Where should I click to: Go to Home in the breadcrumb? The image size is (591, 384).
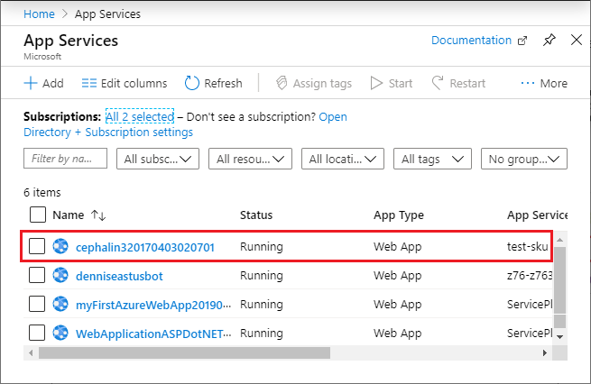[38, 14]
